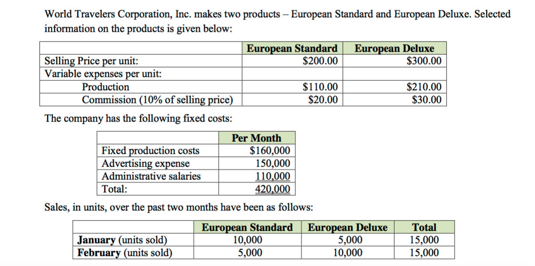Select the $200.00 selling price cell

click(320, 61)
